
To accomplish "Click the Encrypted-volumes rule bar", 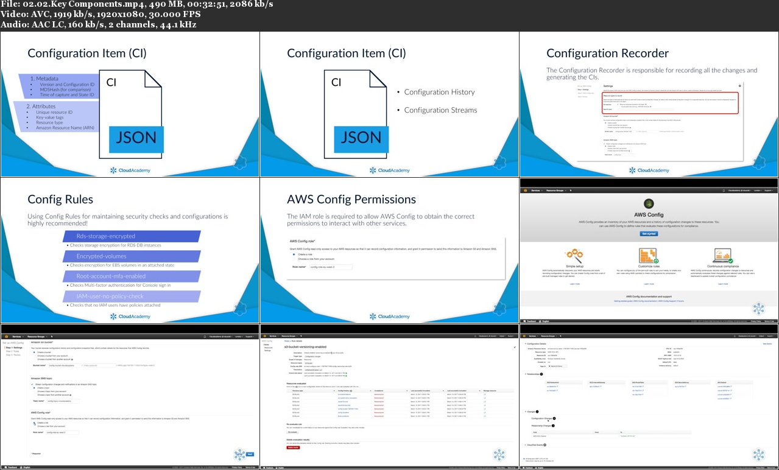I will point(131,256).
